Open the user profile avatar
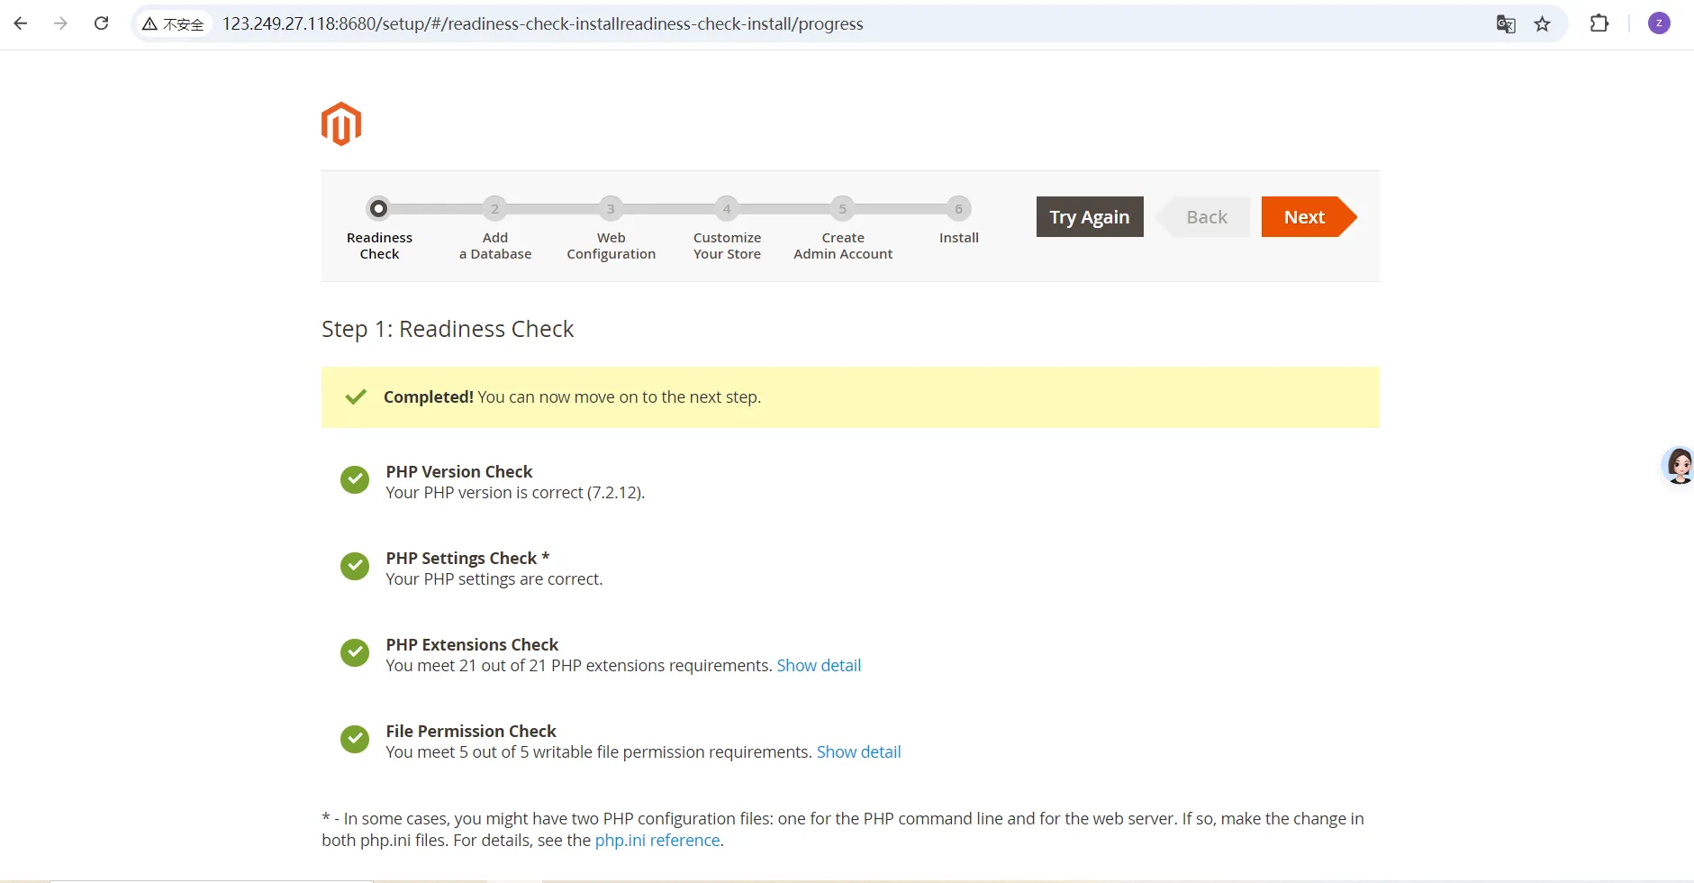The image size is (1694, 883). [1659, 23]
